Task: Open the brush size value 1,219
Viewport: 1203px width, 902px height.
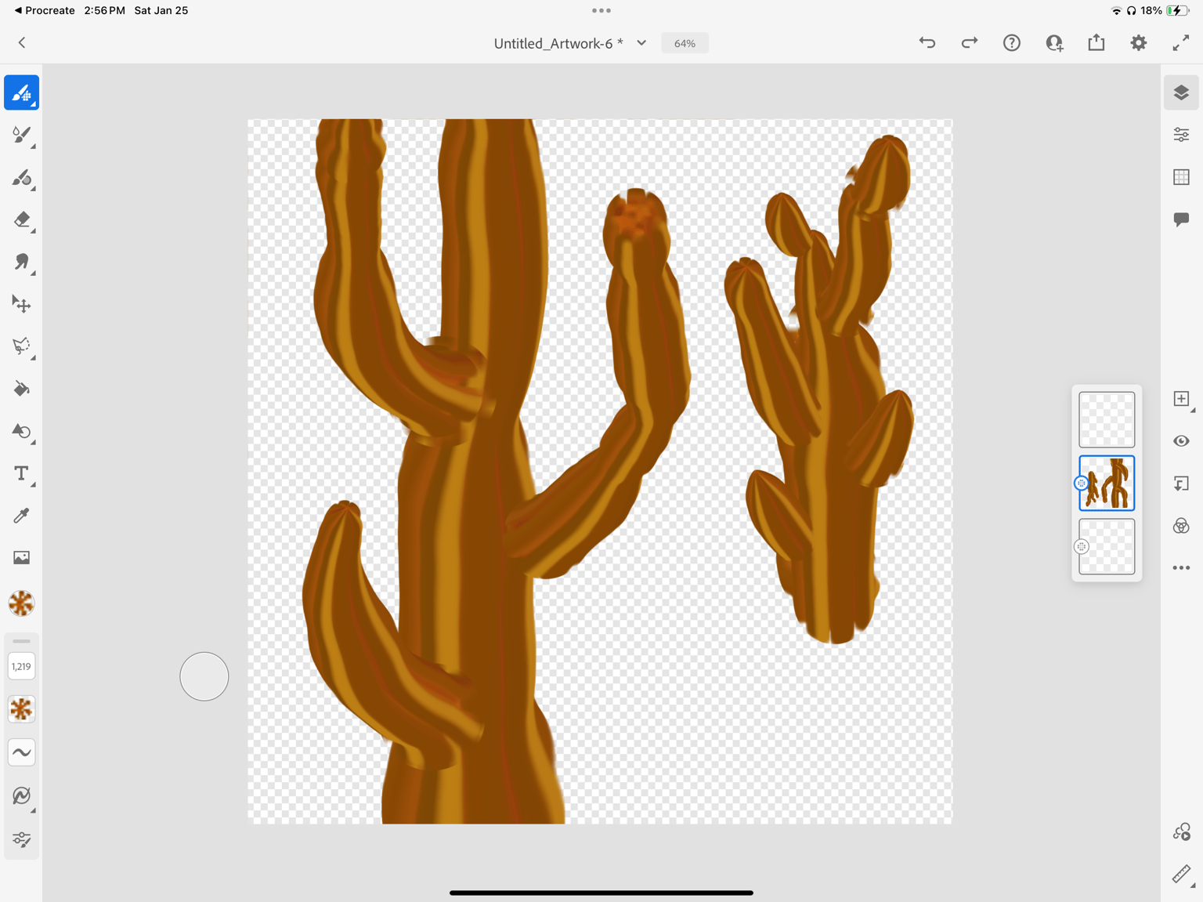Action: [21, 667]
